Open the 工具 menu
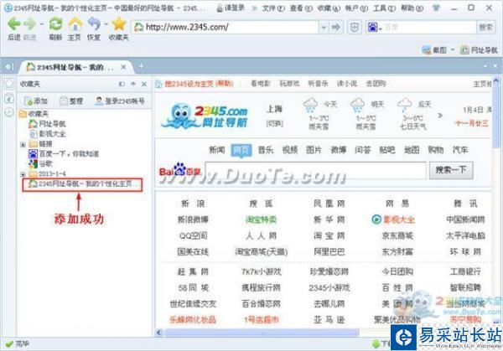The width and height of the screenshot is (503, 351). tap(384, 8)
